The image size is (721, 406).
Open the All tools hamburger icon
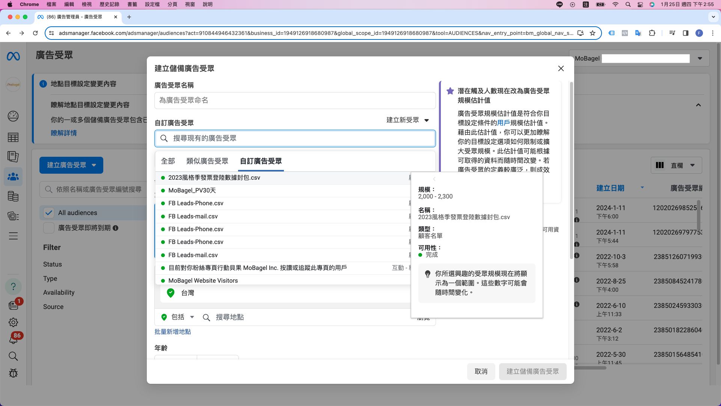click(x=13, y=236)
